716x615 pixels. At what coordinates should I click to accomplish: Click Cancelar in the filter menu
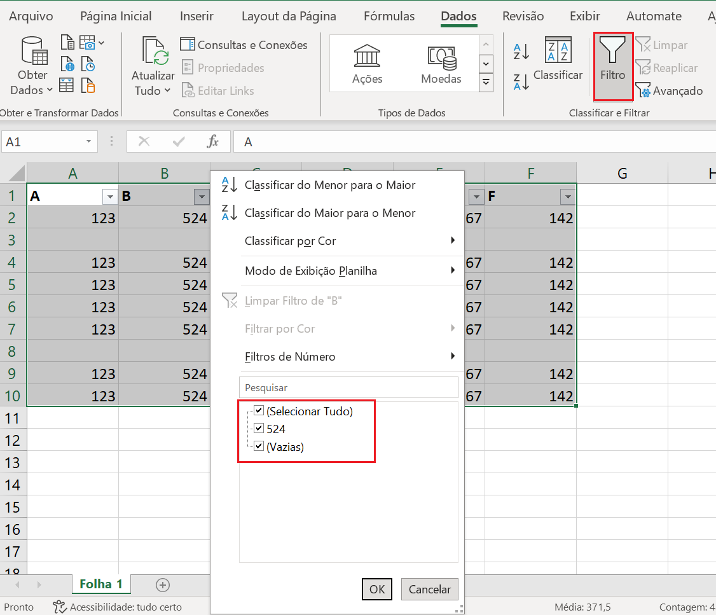click(429, 589)
